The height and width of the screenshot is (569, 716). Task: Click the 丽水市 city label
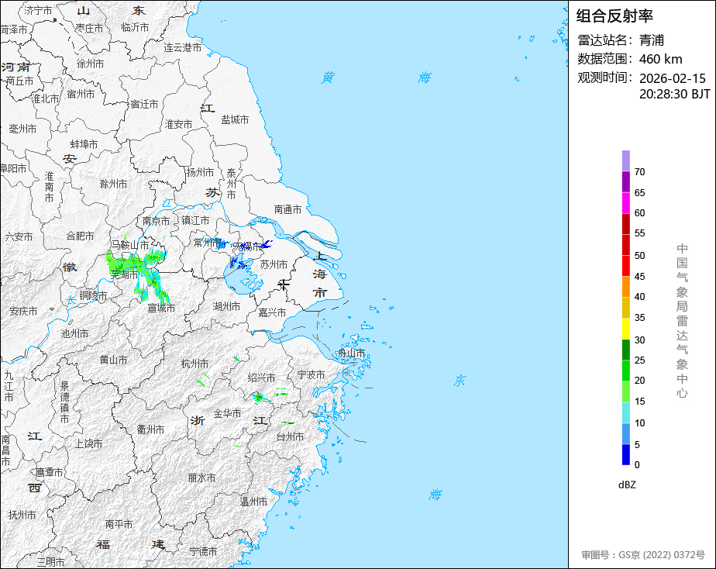(x=201, y=478)
